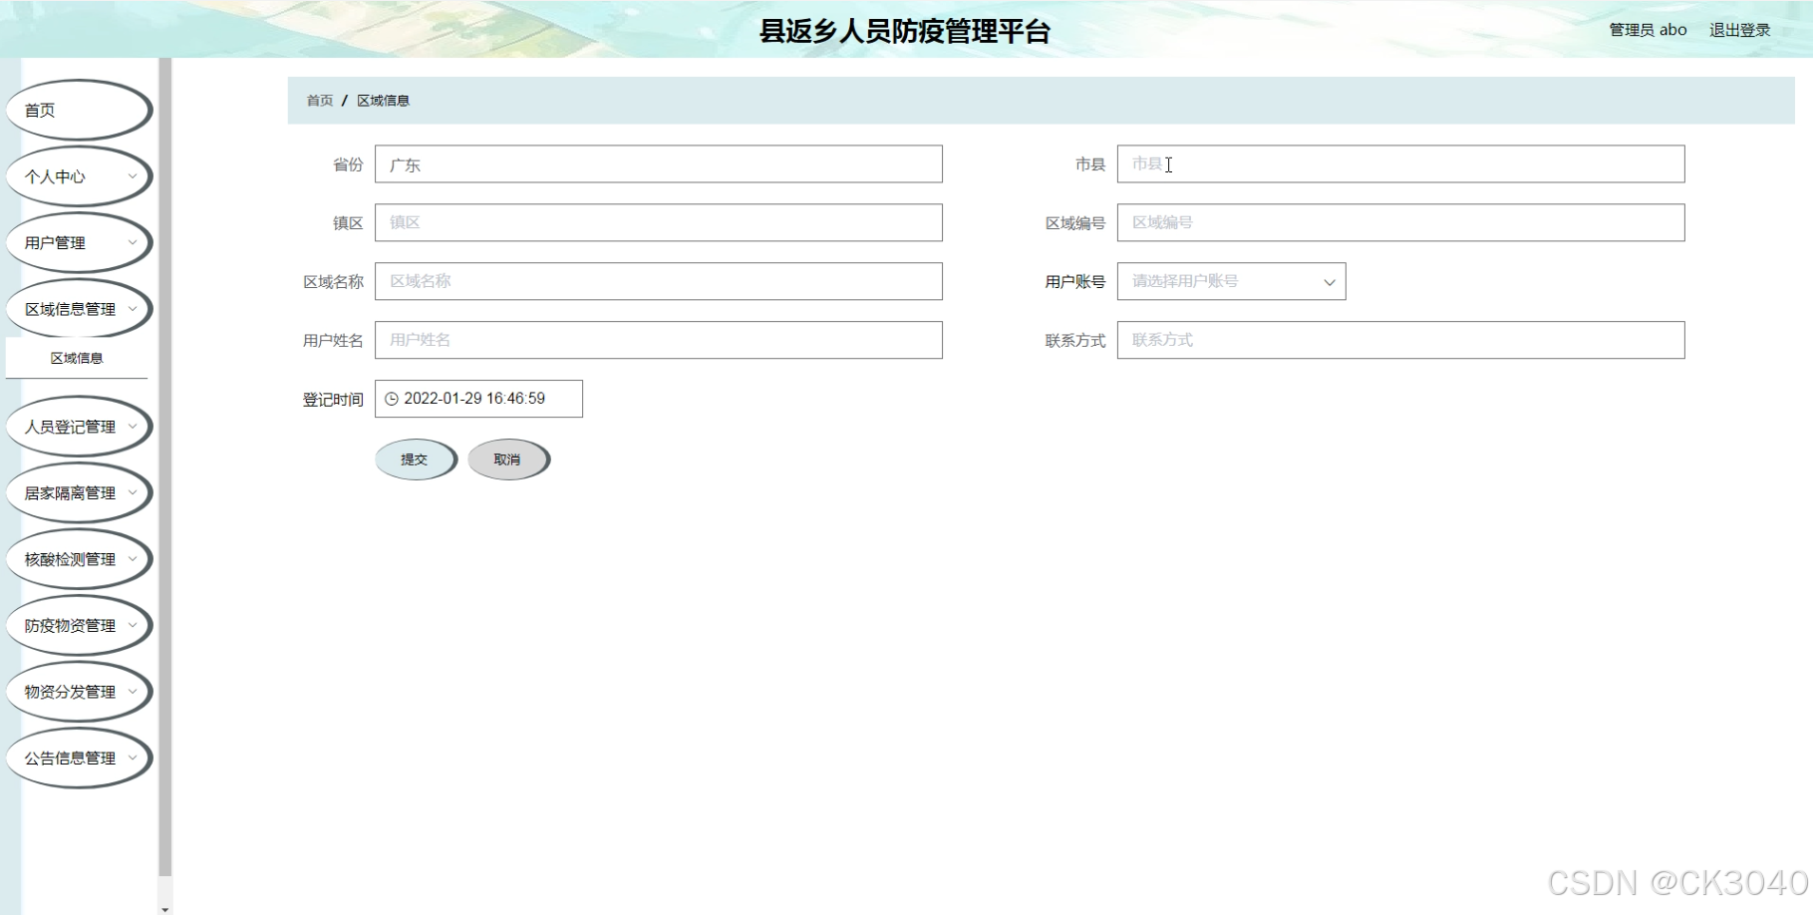
Task: Collapse the 区域信息管理 sidebar menu
Action: pyautogui.click(x=79, y=309)
